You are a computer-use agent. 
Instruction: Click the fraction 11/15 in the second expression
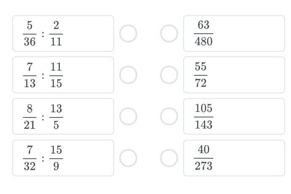(56, 75)
